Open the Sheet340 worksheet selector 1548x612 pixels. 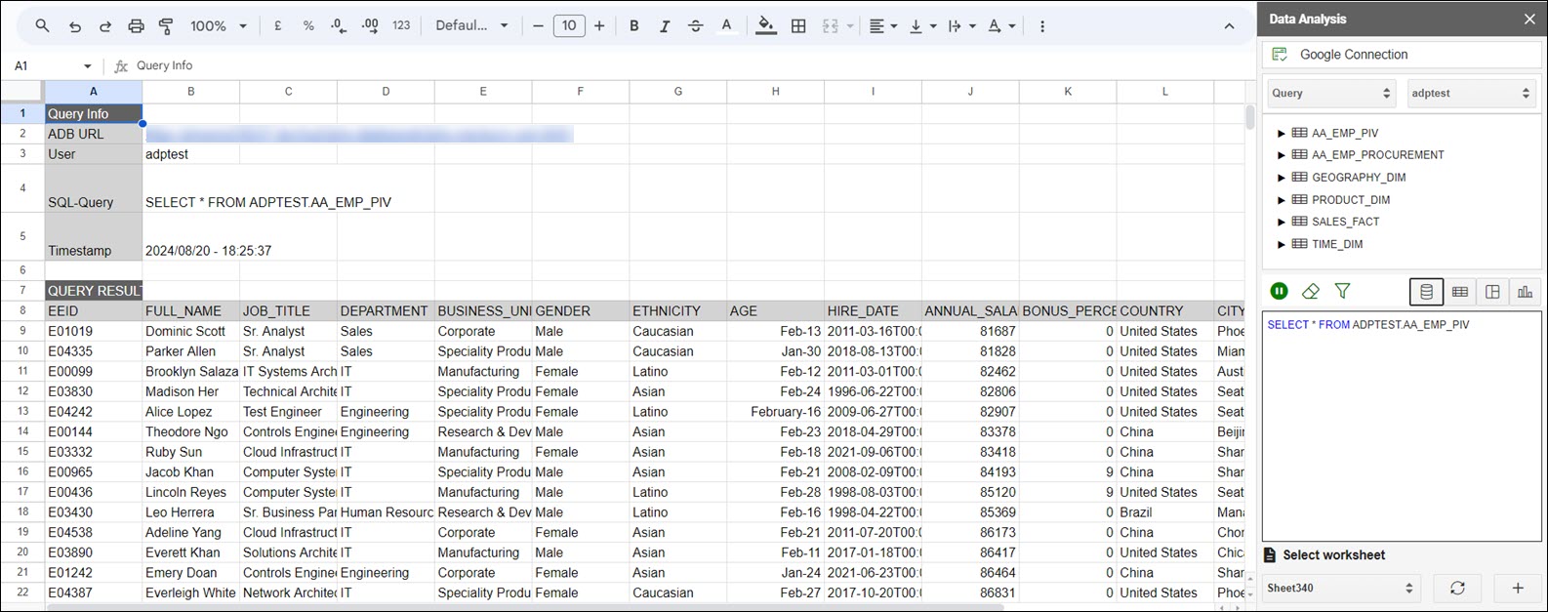point(1341,589)
